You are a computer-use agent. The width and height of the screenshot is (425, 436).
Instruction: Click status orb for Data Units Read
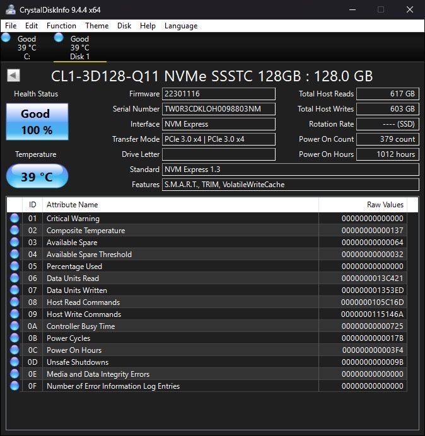click(x=15, y=278)
